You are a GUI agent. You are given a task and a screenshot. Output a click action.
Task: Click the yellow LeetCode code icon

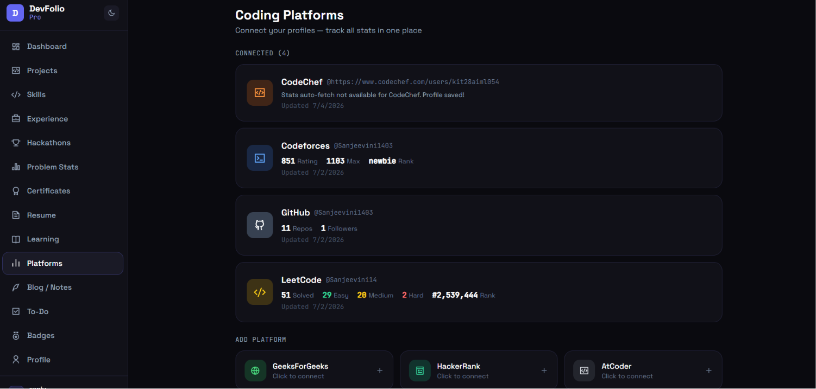coord(260,292)
